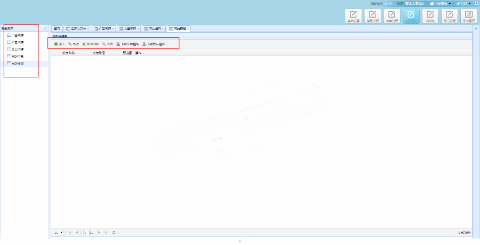Go to the last page in pager
The image size is (480, 245).
point(106,232)
